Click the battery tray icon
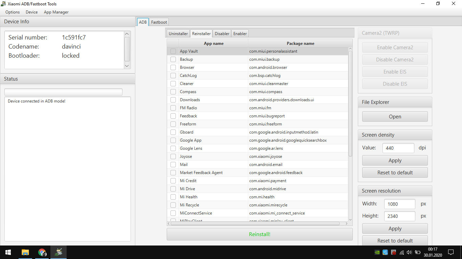Viewport: 462px width, 259px height. [x=418, y=252]
